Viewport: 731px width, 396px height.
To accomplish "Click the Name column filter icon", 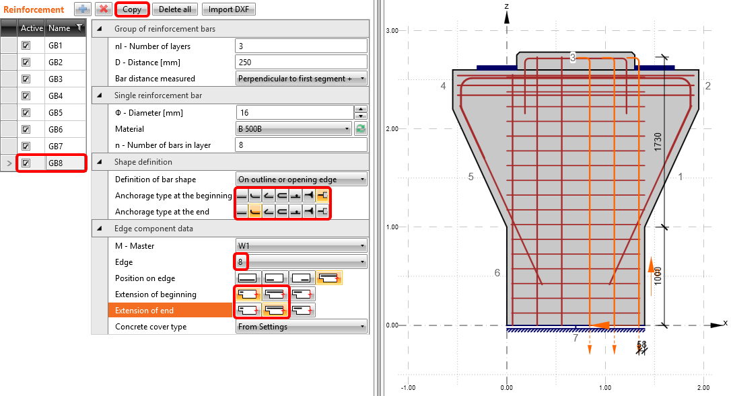I will click(x=79, y=28).
